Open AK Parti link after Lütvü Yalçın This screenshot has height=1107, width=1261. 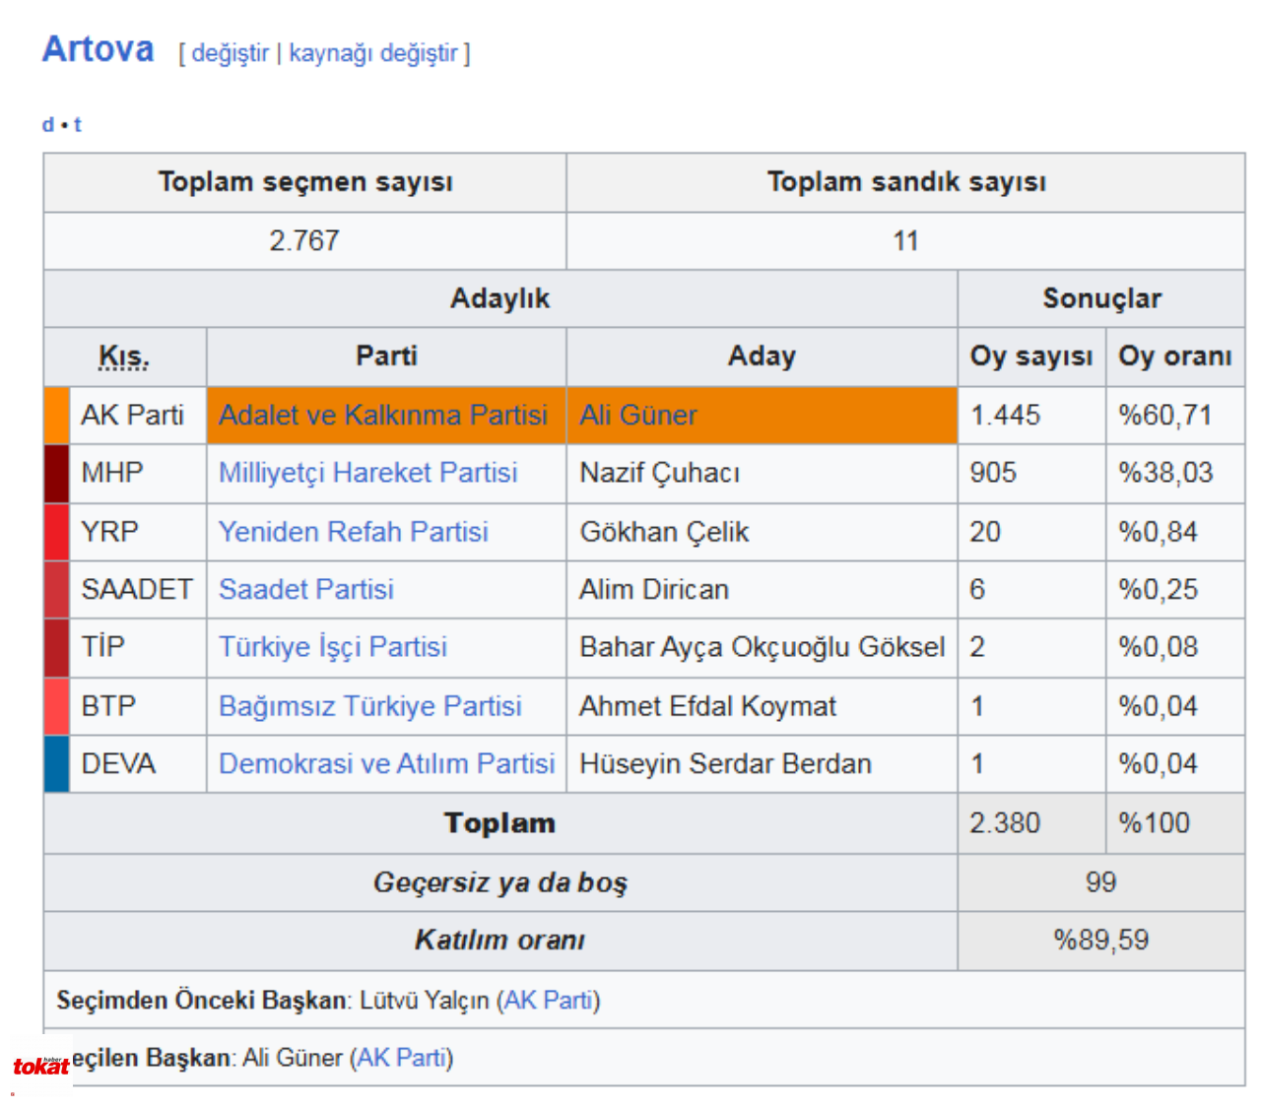(548, 1001)
